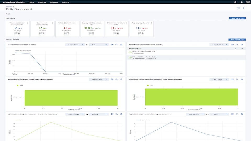251x141 pixels.
Task: Click the share icon in page header
Action: [x=244, y=8]
